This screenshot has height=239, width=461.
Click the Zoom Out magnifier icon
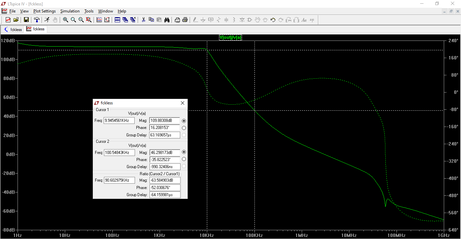[x=81, y=20]
